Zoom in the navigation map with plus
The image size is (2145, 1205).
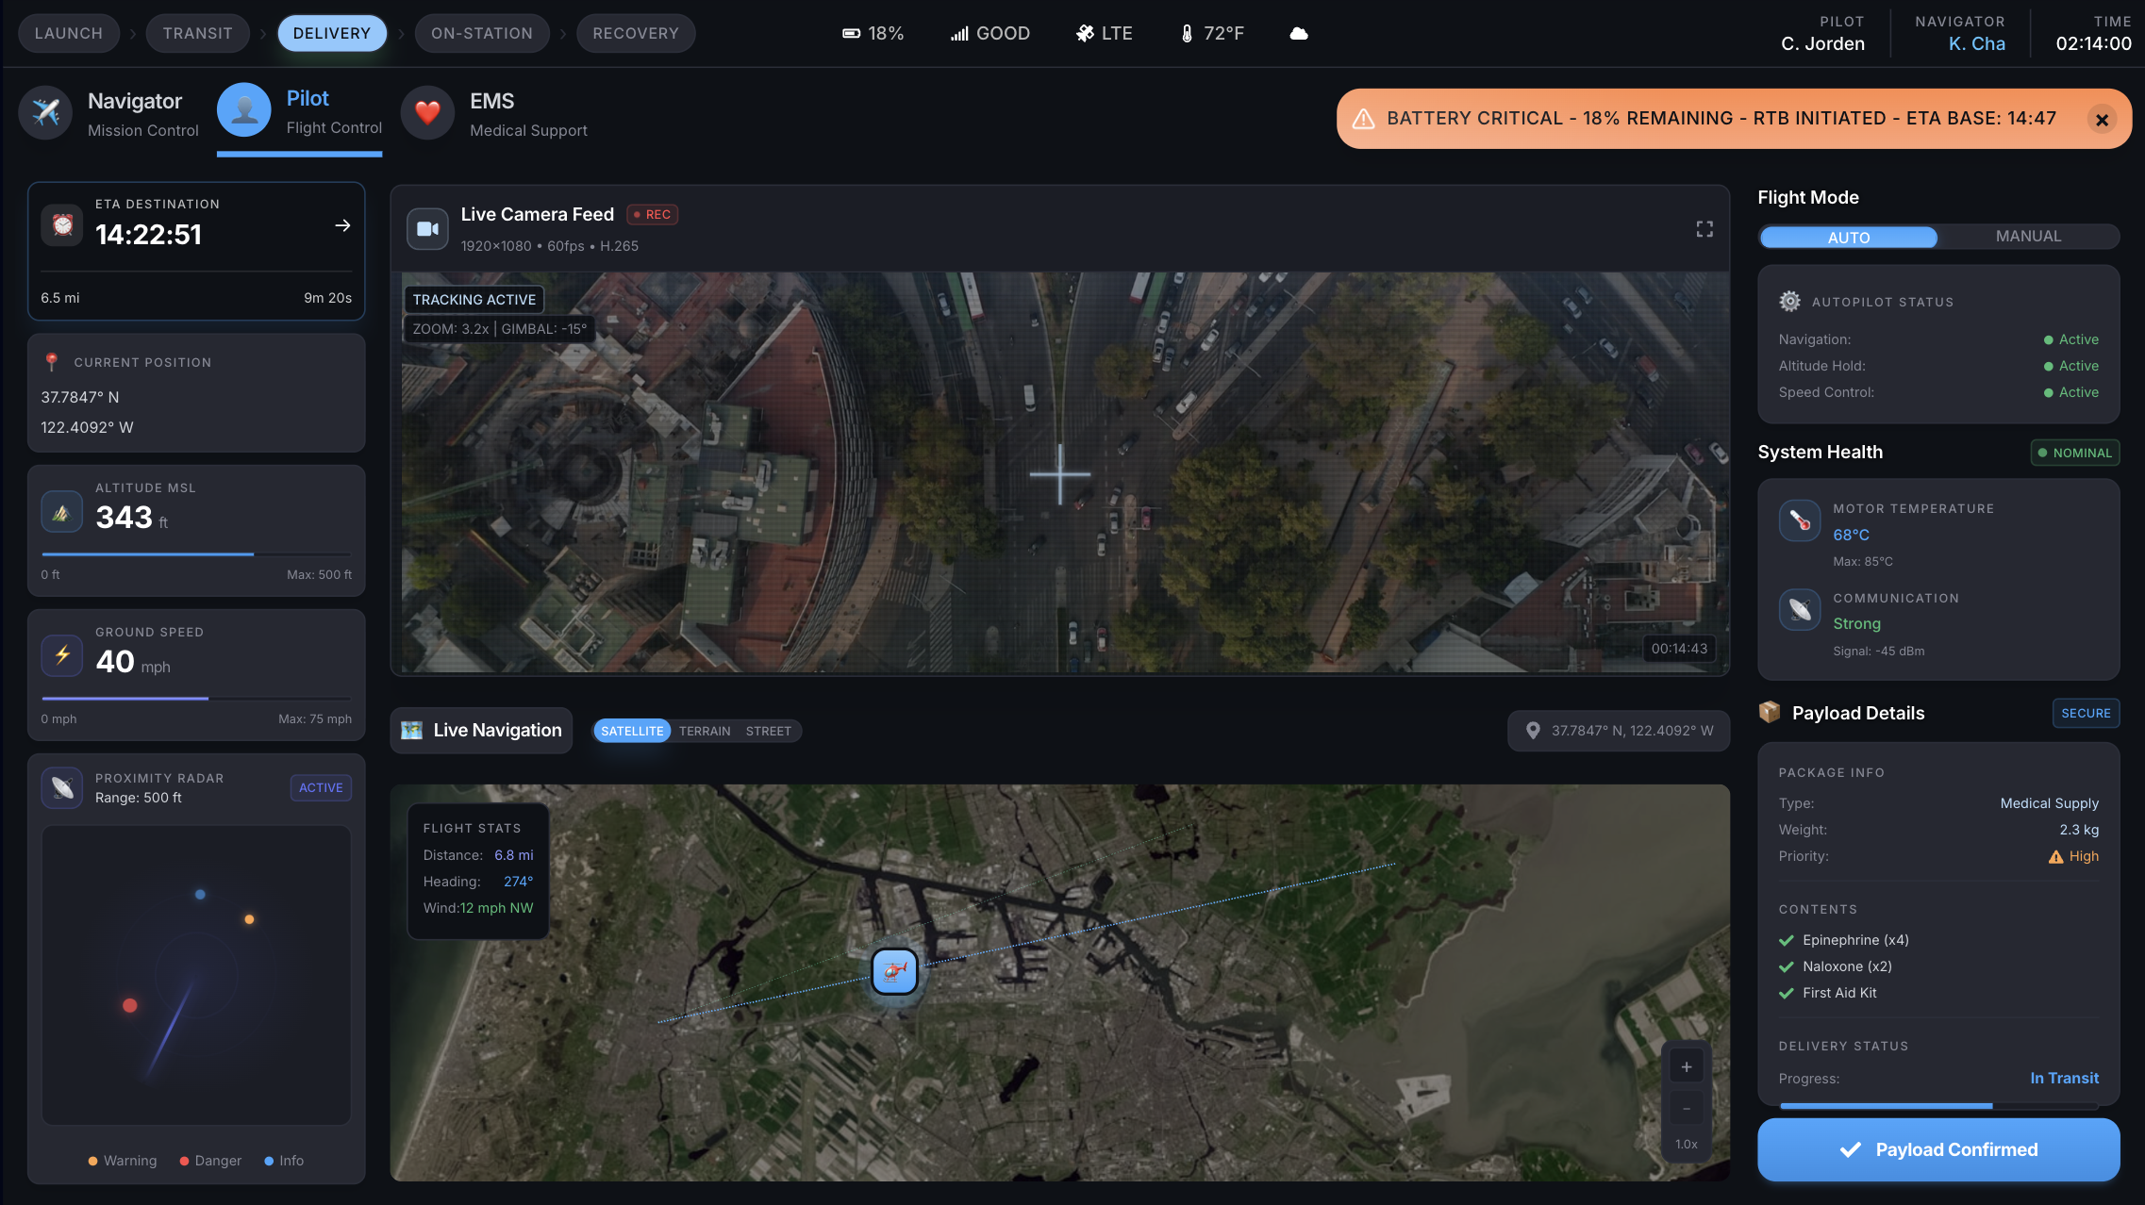tap(1686, 1067)
